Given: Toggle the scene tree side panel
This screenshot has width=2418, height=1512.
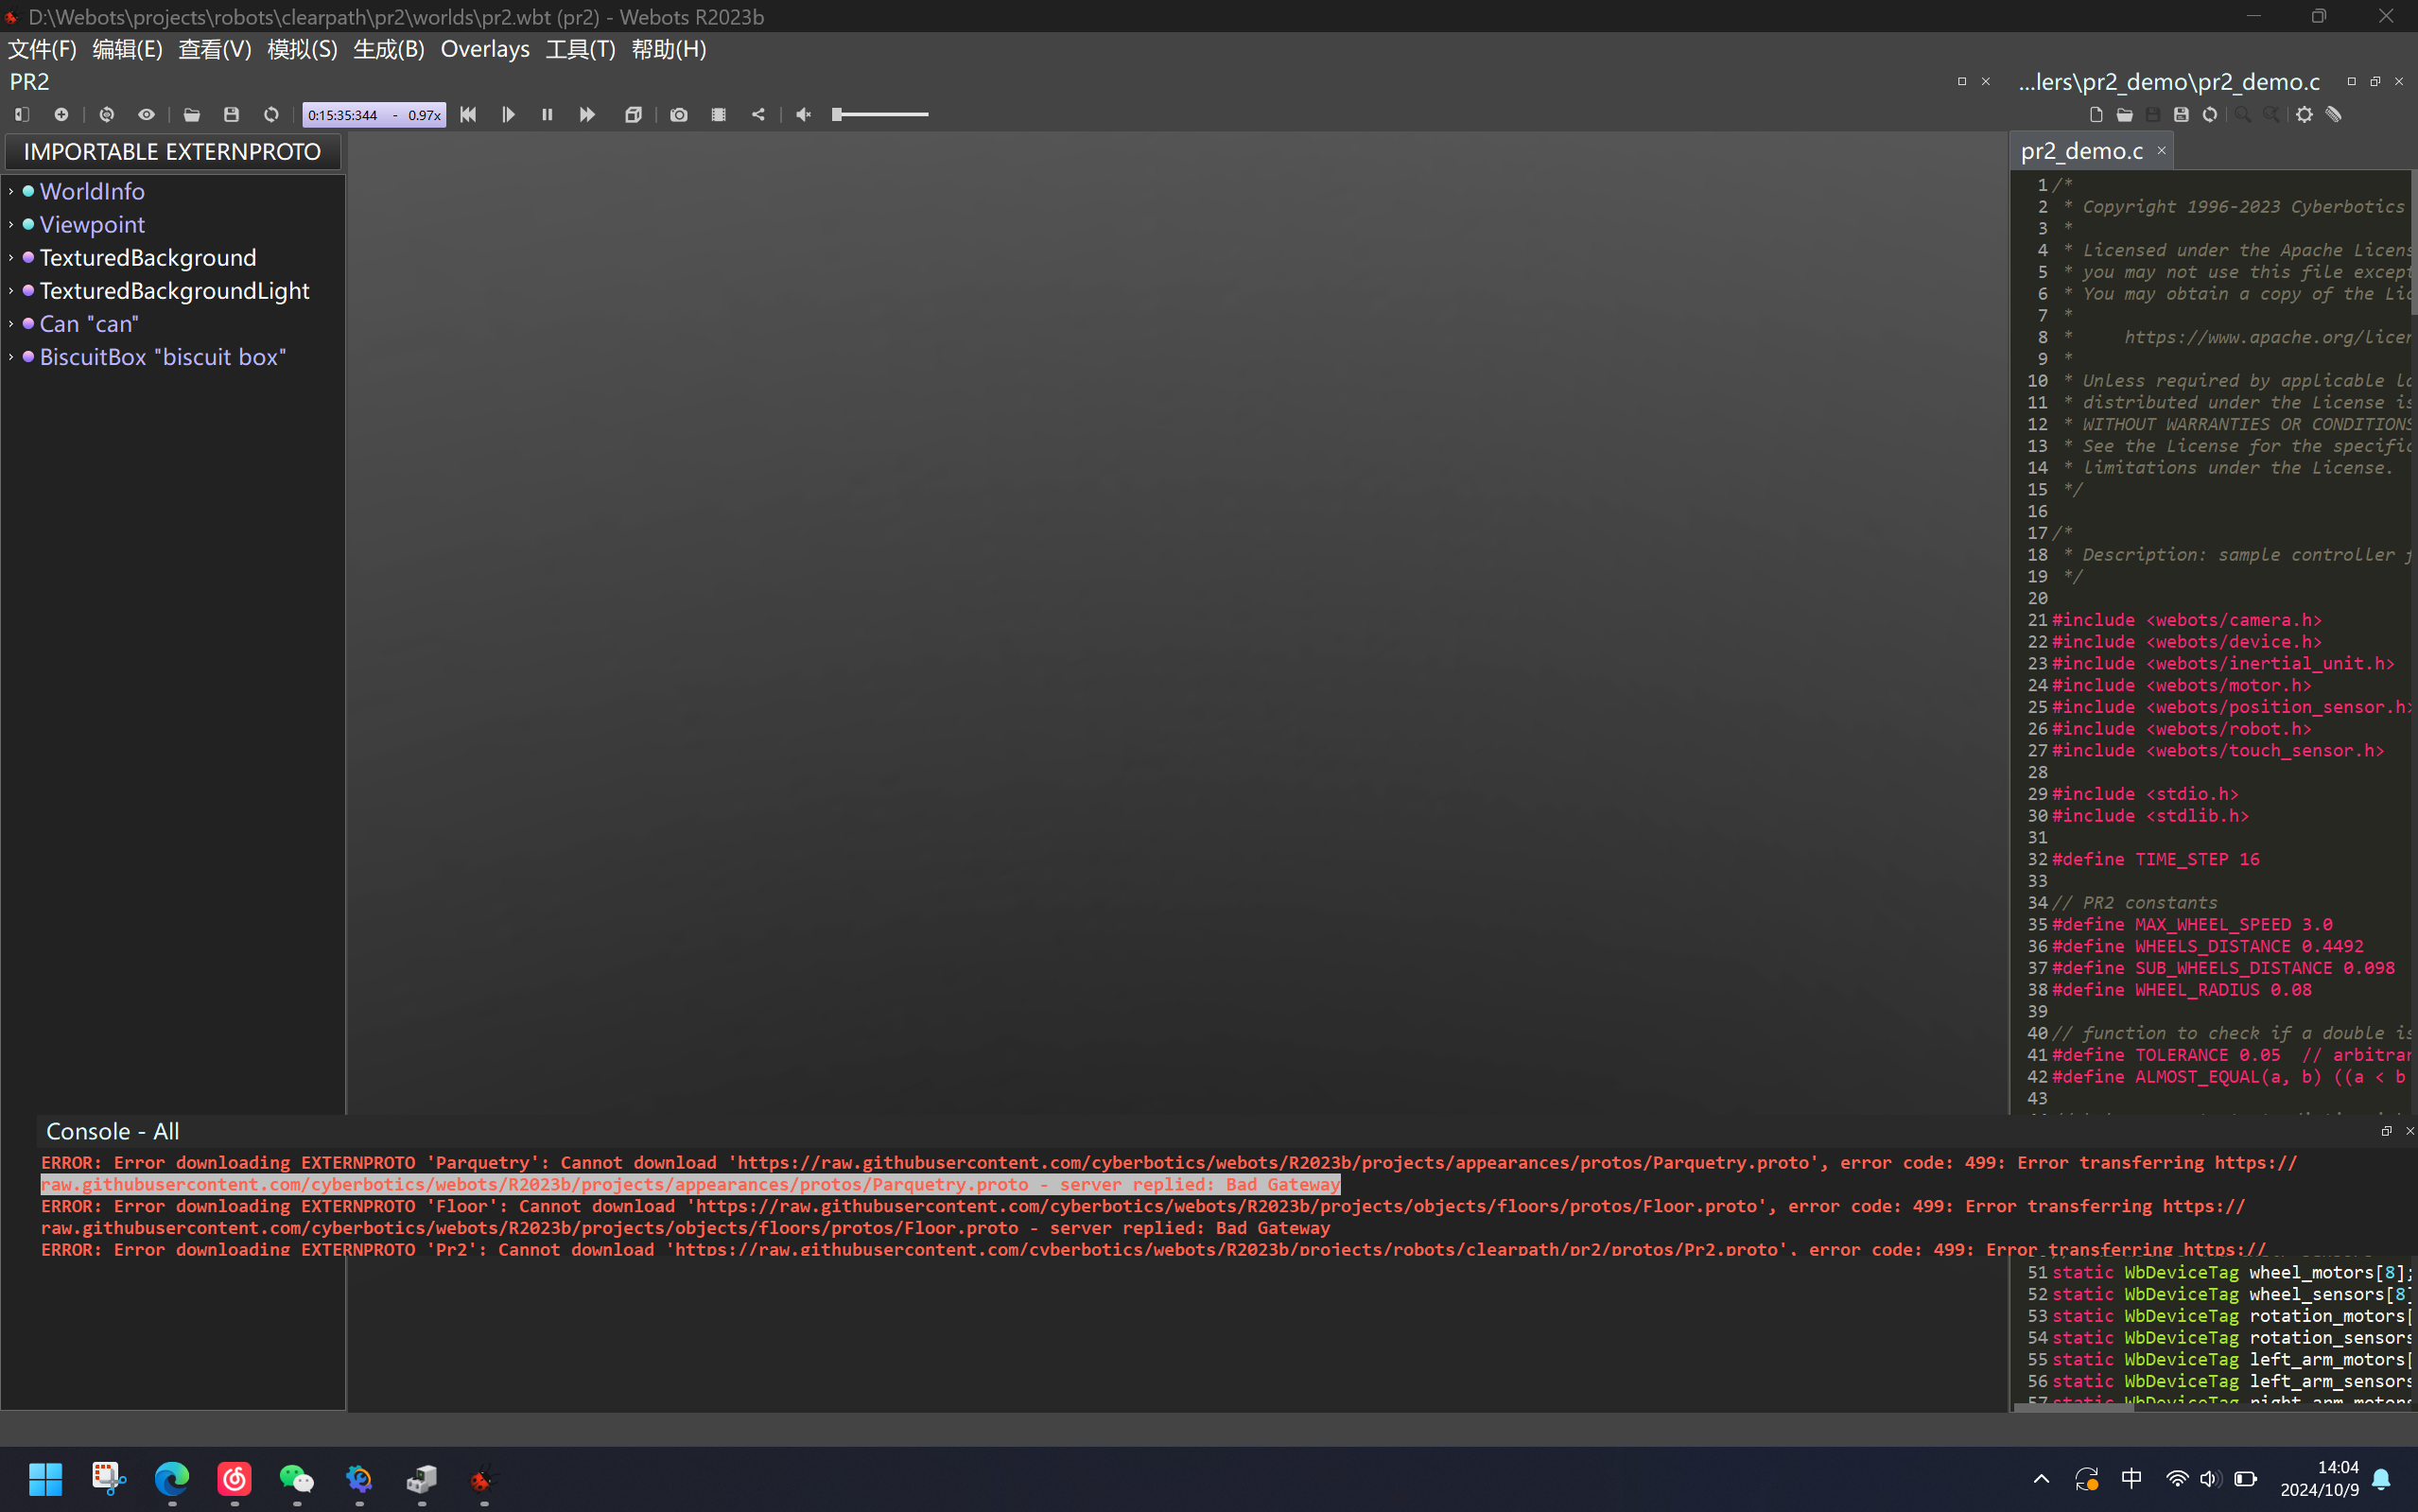Looking at the screenshot, I should 22,115.
